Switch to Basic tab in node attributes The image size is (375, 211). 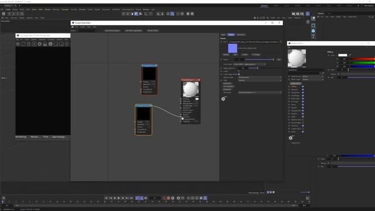pos(223,35)
